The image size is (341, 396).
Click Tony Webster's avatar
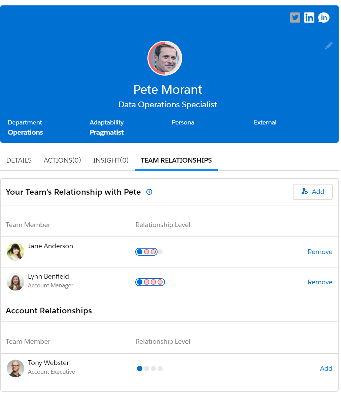tap(15, 368)
